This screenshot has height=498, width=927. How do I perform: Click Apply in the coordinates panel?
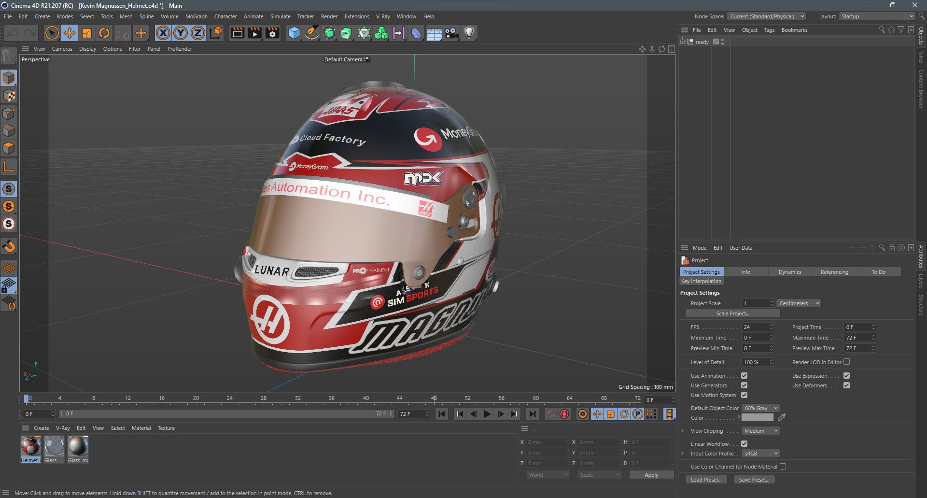pos(651,475)
